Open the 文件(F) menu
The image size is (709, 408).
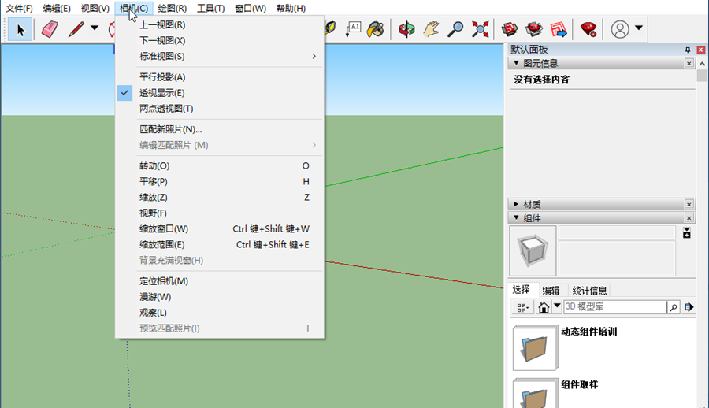coord(19,8)
